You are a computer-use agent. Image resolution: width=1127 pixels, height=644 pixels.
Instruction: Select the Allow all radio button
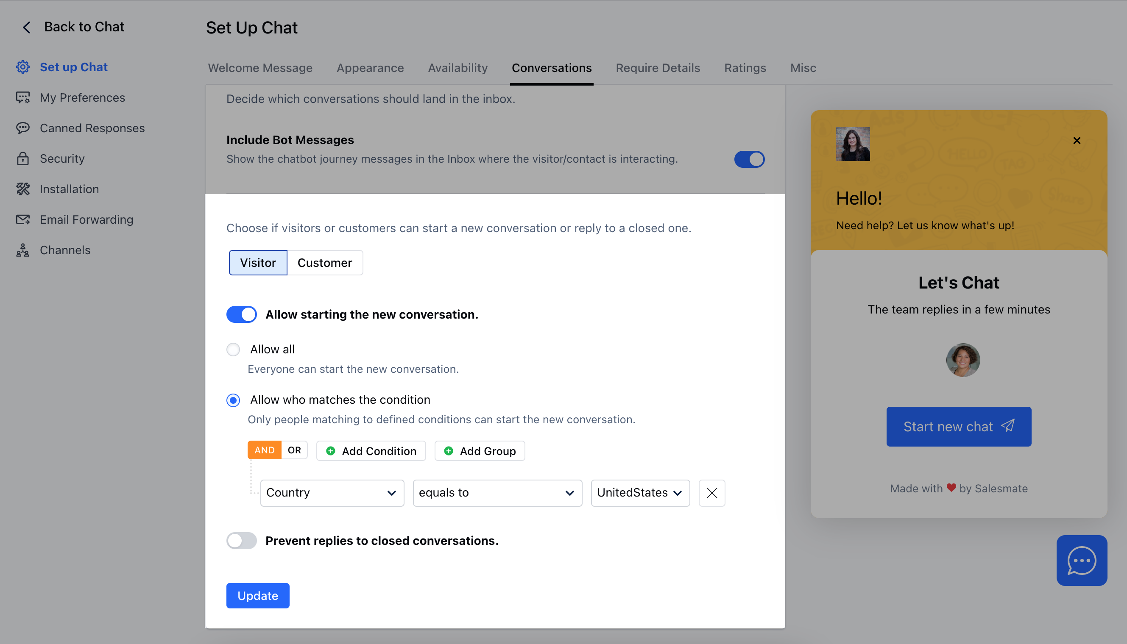[x=233, y=350]
